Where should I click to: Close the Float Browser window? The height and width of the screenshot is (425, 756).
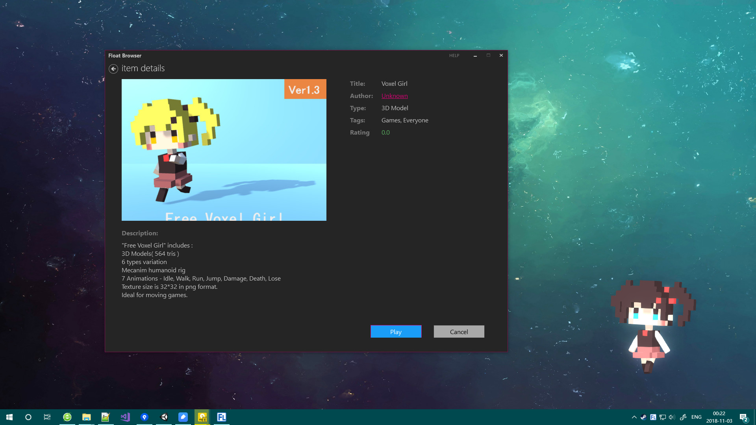(501, 55)
